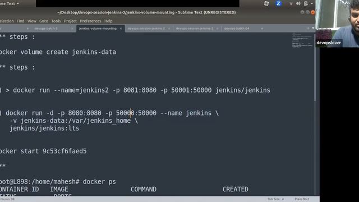Click '50001:50000' port mapping text
The height and width of the screenshot is (202, 359).
coord(191,90)
